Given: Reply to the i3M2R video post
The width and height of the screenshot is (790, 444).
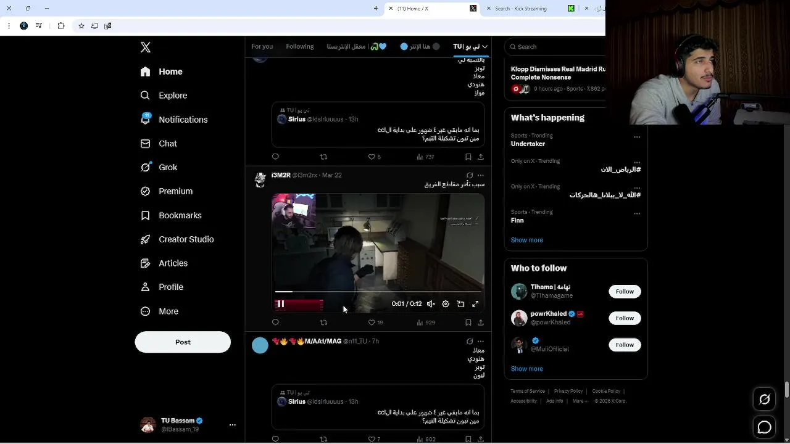Looking at the screenshot, I should (x=275, y=322).
